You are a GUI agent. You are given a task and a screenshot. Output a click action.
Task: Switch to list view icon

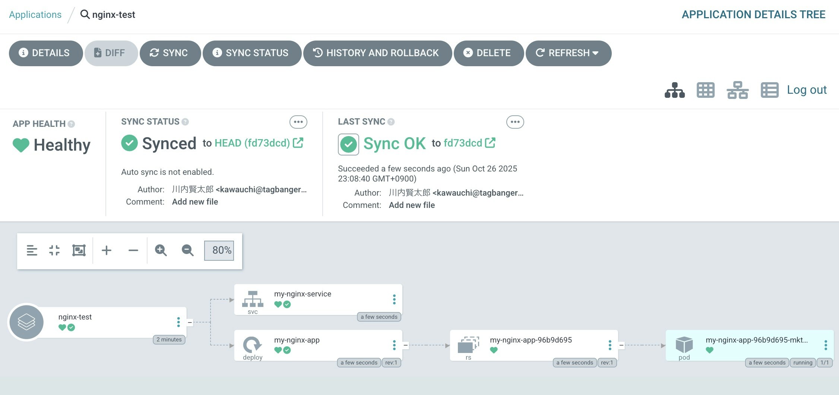(769, 90)
